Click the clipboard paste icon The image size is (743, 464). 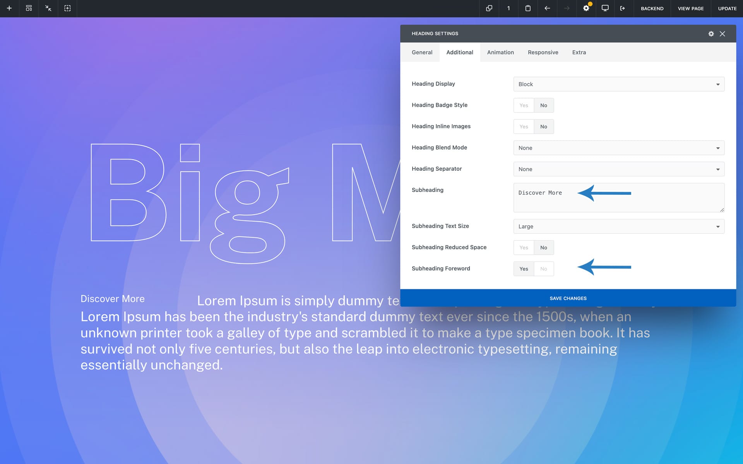tap(528, 8)
